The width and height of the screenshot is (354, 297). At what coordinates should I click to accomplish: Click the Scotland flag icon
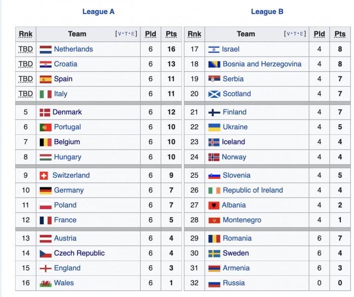click(x=214, y=94)
